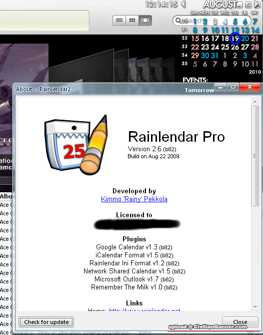Select August 28 on the calendar
The width and height of the screenshot is (263, 335).
pyautogui.click(x=255, y=47)
